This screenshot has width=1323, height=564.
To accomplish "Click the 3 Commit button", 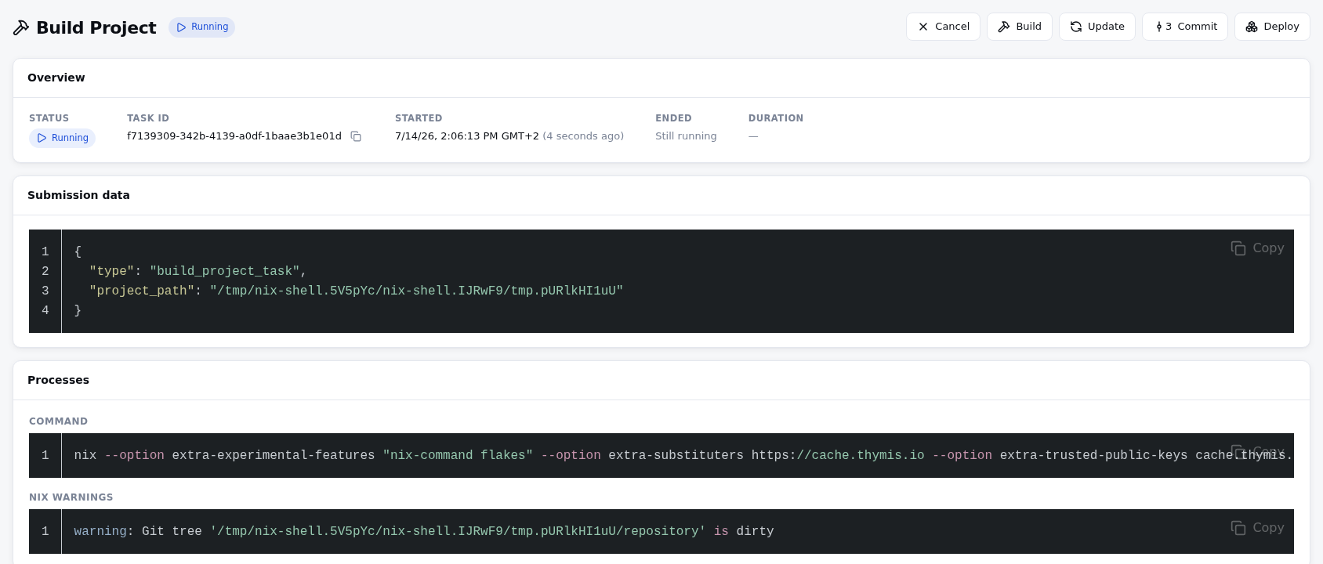I will tap(1184, 27).
